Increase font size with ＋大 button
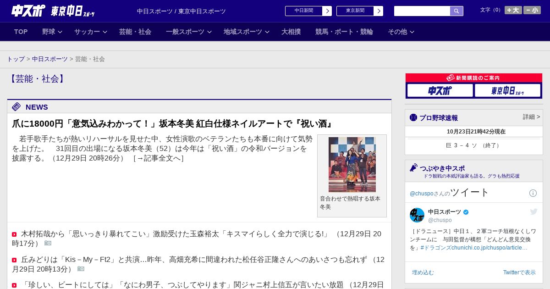This screenshot has height=289, width=550. 513,10
